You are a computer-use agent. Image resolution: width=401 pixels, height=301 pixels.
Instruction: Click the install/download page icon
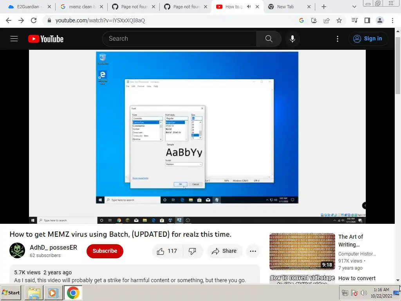[314, 20]
